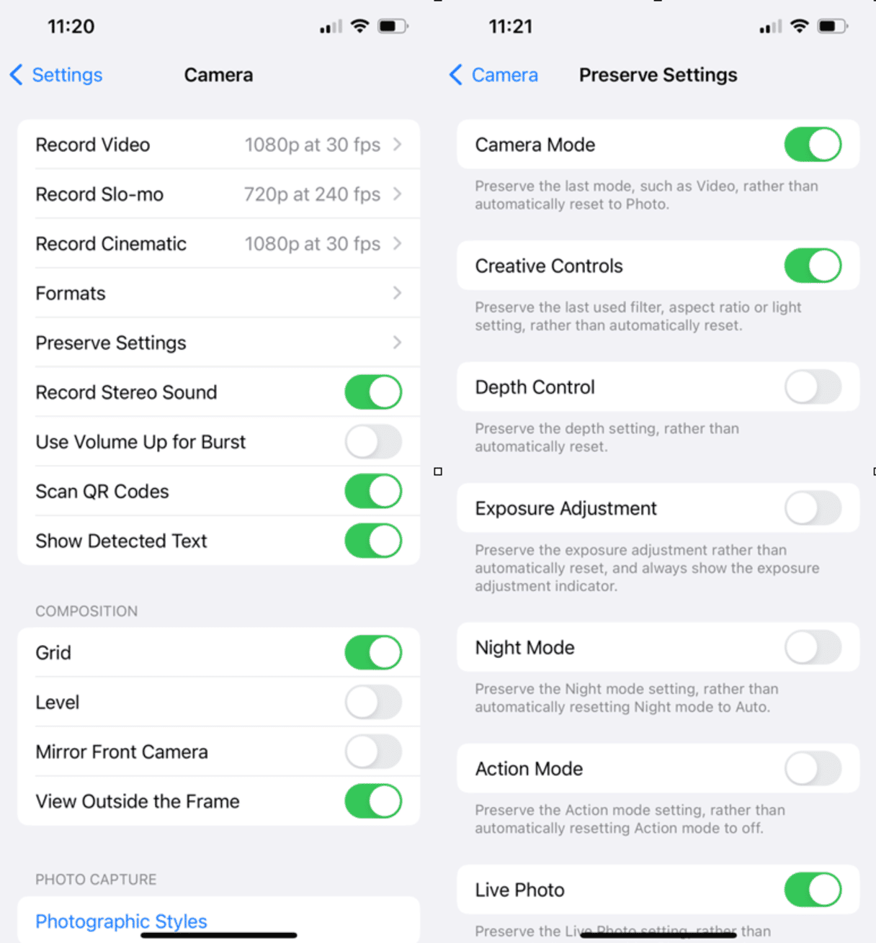Open Record Video resolution options
This screenshot has width=876, height=943.
218,145
